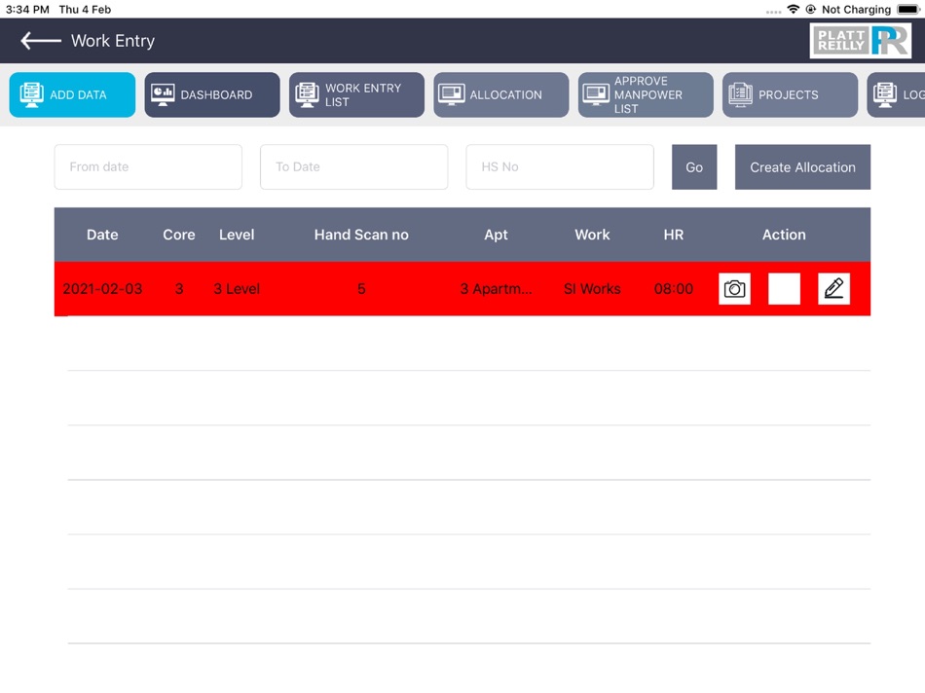
Task: Edit the 2021-02-03 entry with the pencil icon
Action: 833,288
